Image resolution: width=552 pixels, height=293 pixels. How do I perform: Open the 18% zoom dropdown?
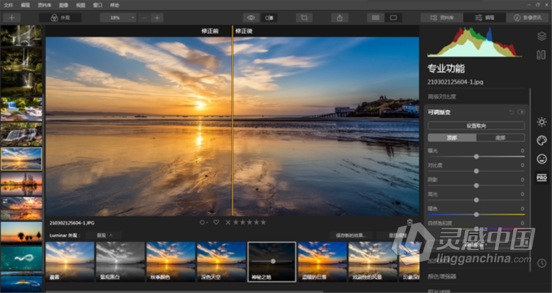pyautogui.click(x=118, y=18)
